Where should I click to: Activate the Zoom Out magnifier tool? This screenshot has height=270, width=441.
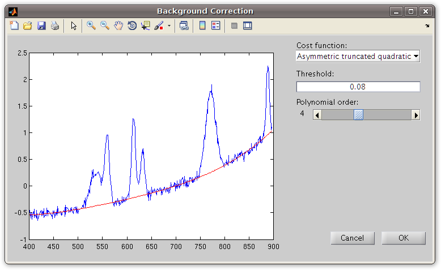tap(105, 26)
